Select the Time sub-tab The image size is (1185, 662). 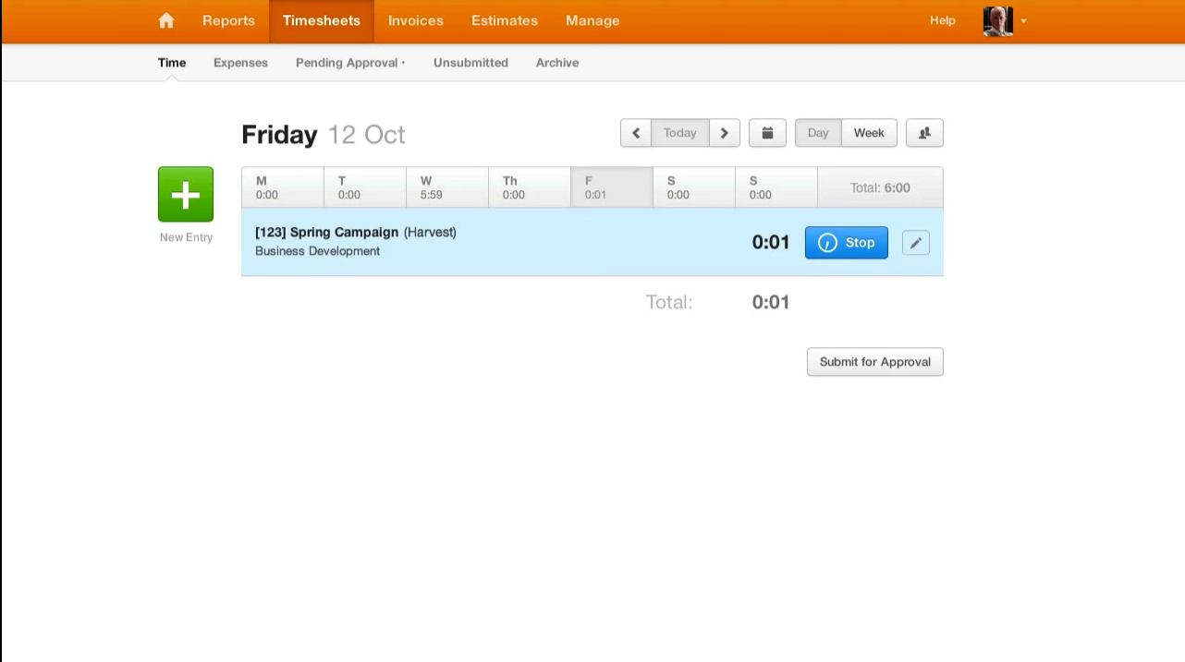pos(172,63)
